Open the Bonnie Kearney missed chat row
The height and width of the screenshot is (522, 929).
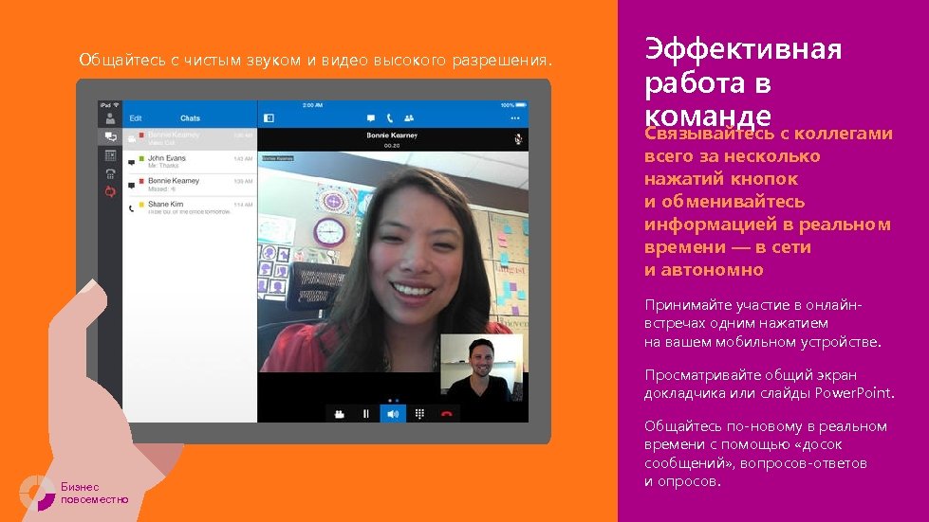(190, 185)
